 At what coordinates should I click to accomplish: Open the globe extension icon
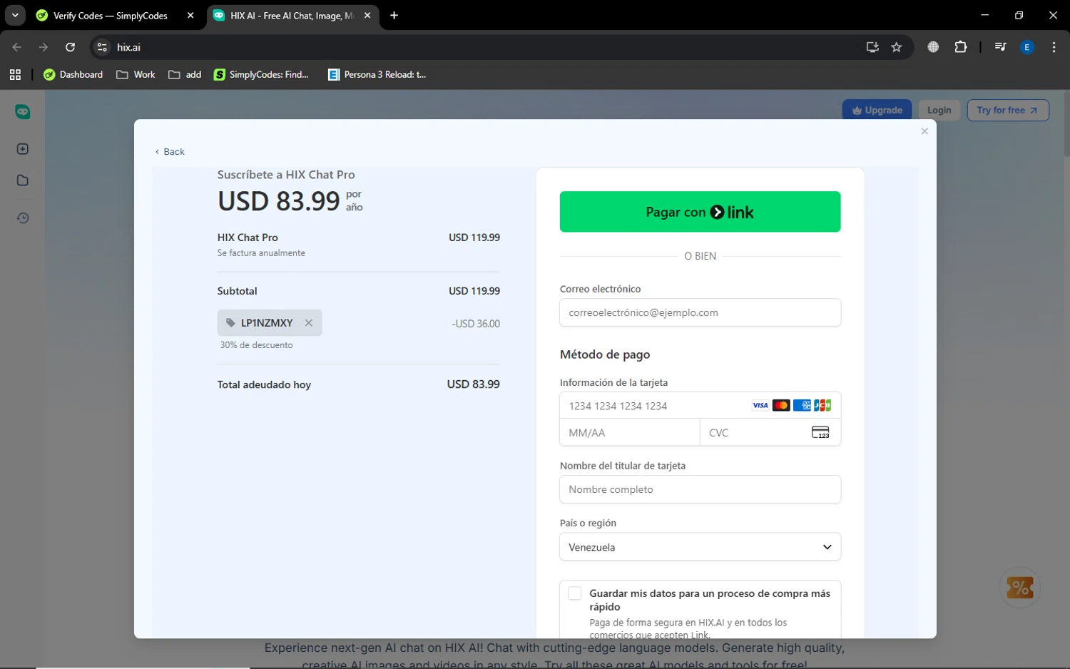[933, 47]
